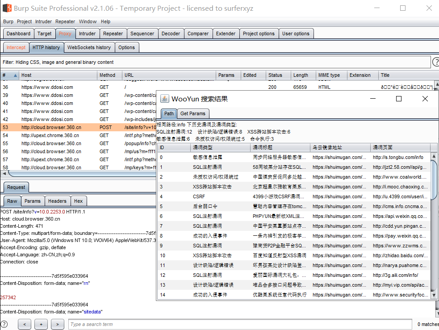Viewport: 439px width, 330px height.
Task: Click the next match '>' button
Action: [58, 324]
